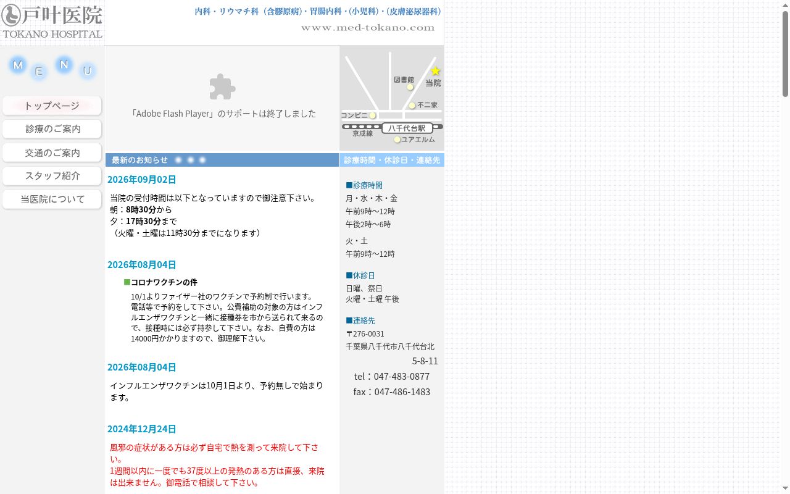Click the Adobe Flash Player support ended message
This screenshot has width=790, height=494.
tap(222, 114)
